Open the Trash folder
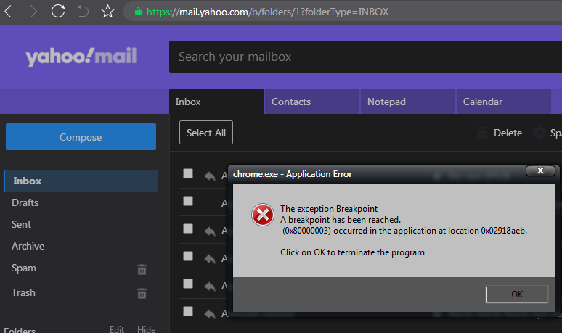The width and height of the screenshot is (562, 333). click(x=23, y=292)
